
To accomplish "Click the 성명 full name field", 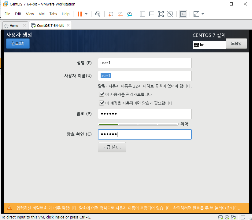I will click(x=145, y=63).
